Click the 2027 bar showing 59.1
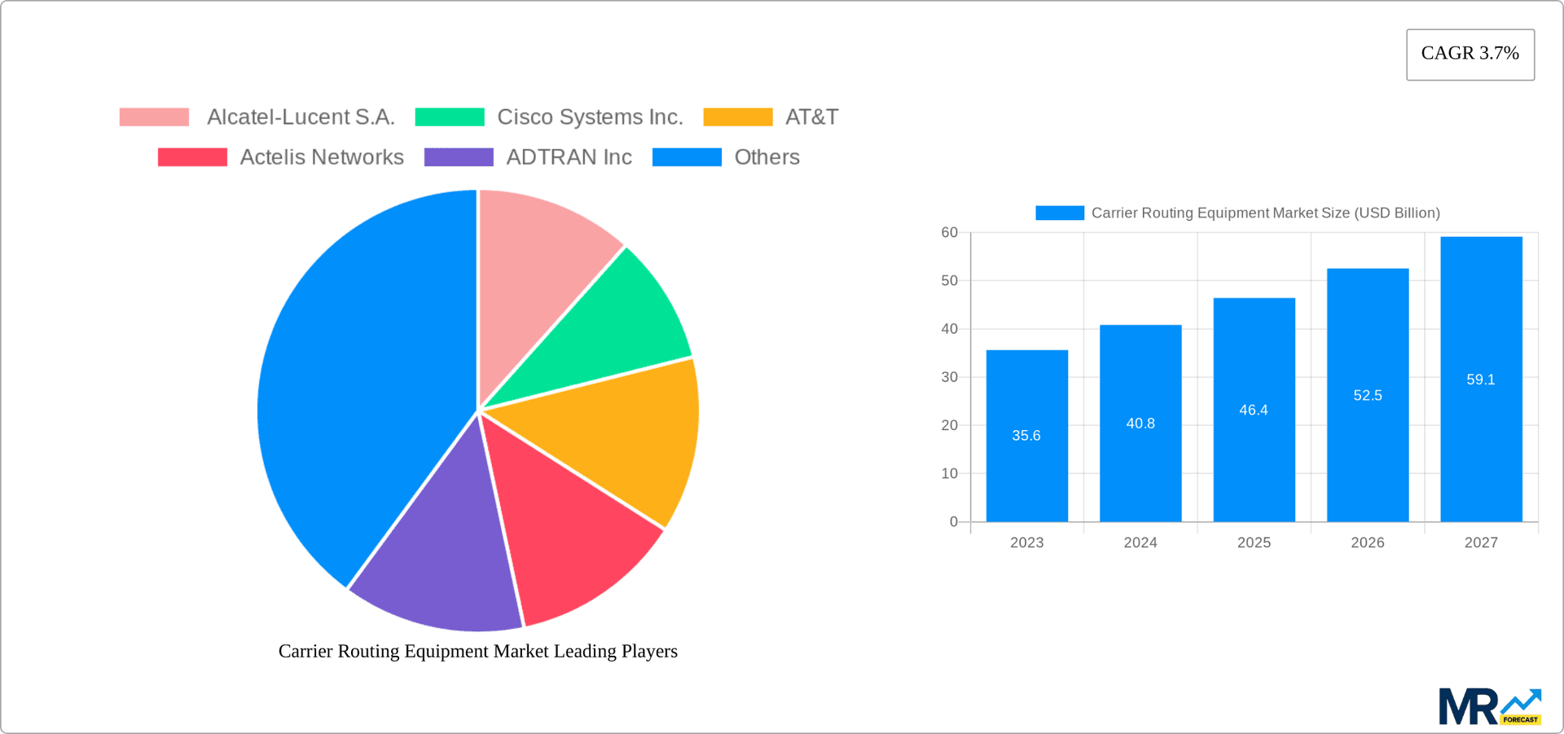The height and width of the screenshot is (734, 1564). click(x=1481, y=379)
